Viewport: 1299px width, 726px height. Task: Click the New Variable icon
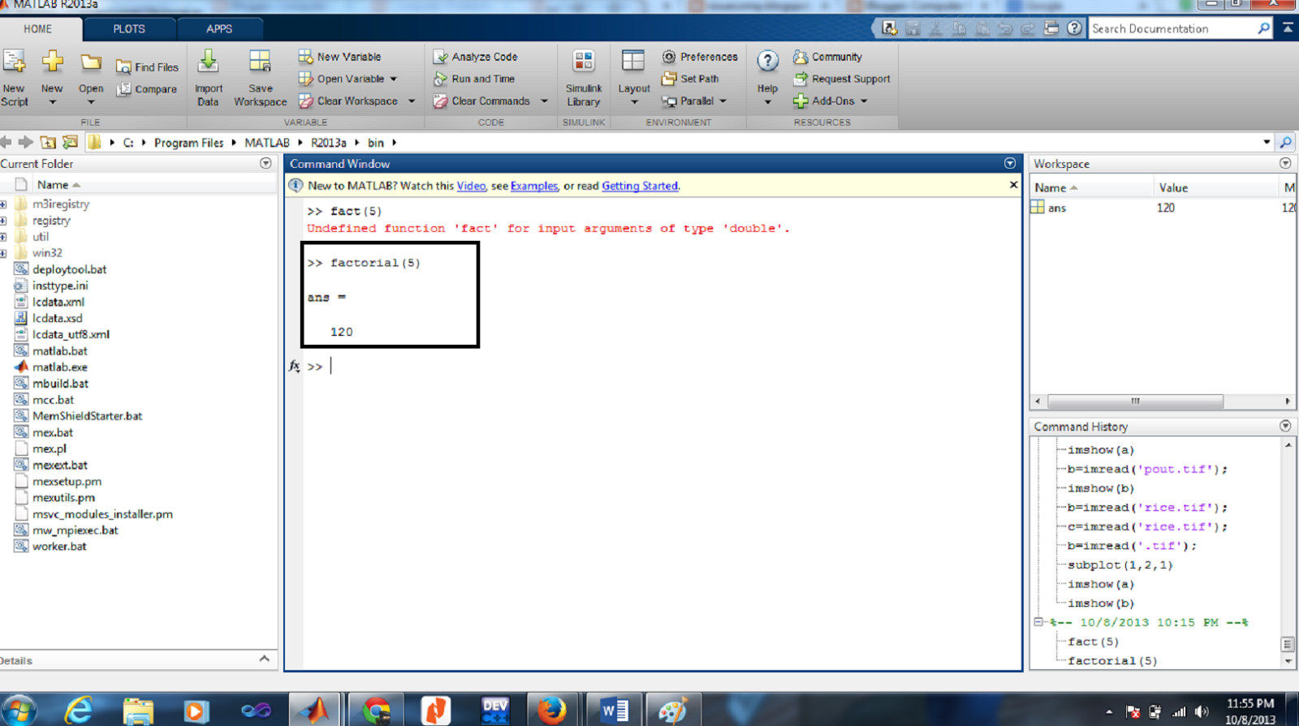click(306, 57)
